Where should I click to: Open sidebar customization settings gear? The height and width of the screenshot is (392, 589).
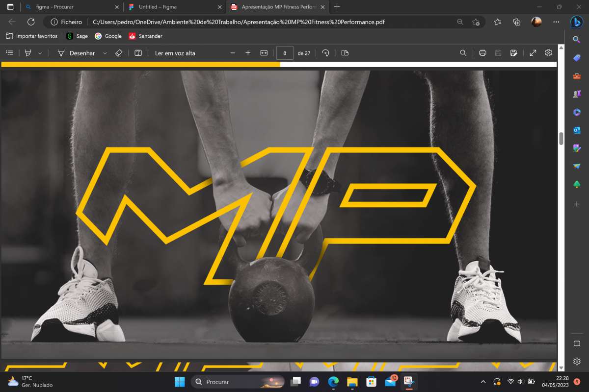(x=577, y=362)
